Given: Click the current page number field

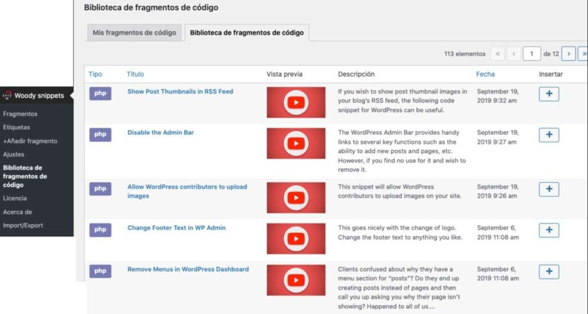Looking at the screenshot, I should coord(532,54).
